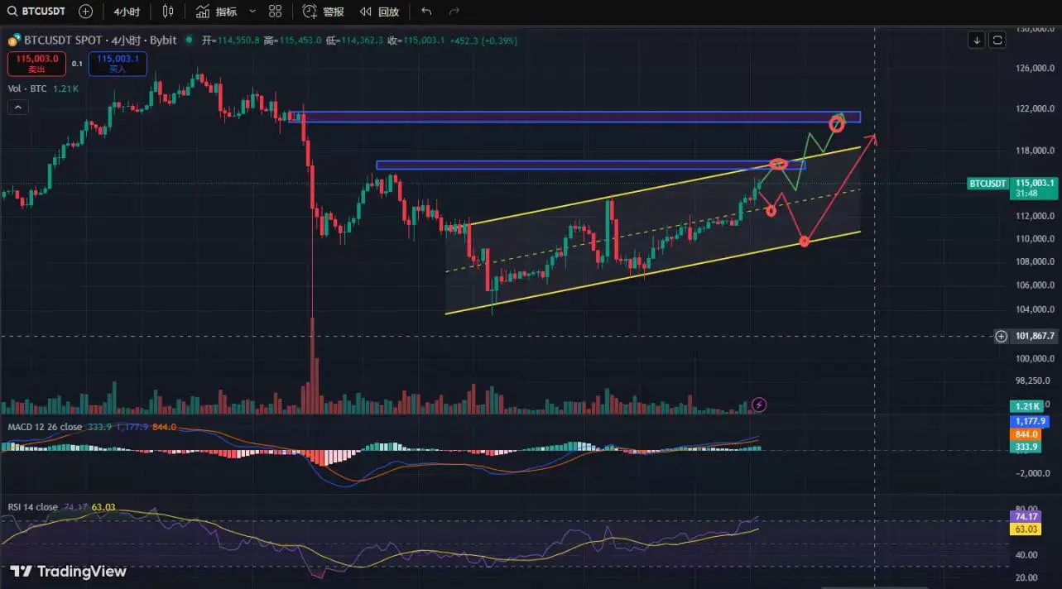Image resolution: width=1062 pixels, height=589 pixels.
Task: Click the Bitcoin symbol logo icon
Action: pos(14,40)
